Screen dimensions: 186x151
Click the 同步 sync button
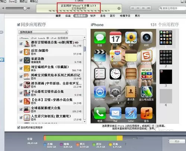tap(177, 141)
